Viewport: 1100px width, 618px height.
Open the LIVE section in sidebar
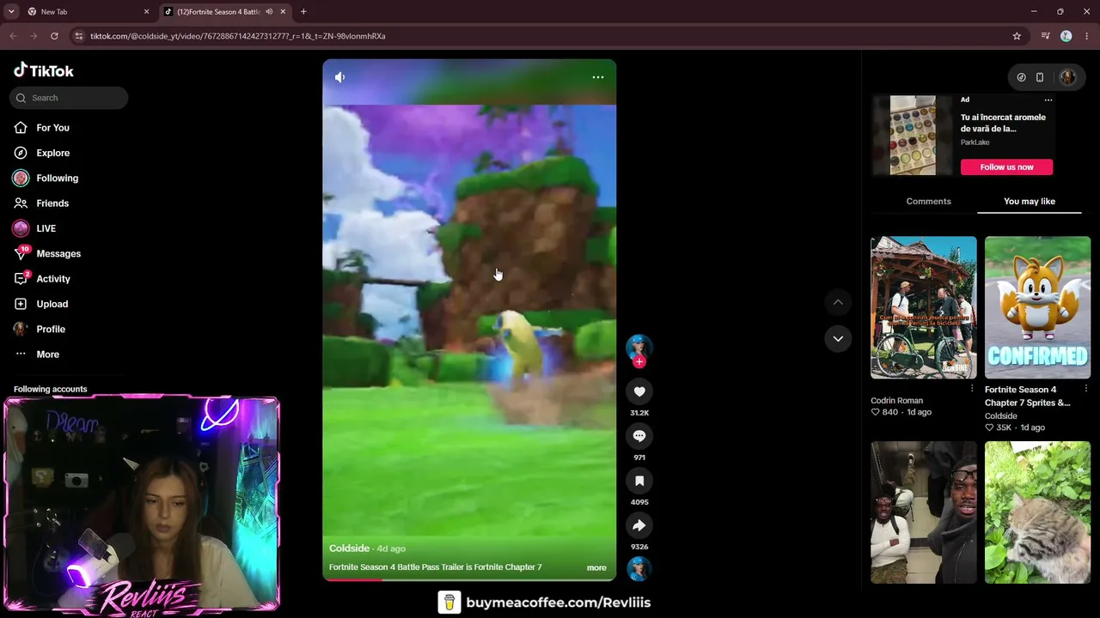[x=46, y=228]
